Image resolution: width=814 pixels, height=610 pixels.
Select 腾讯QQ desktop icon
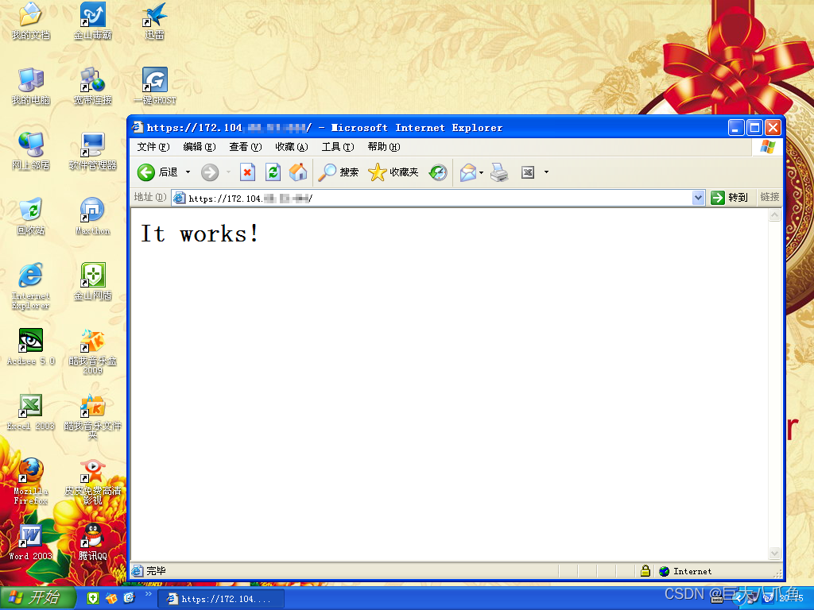(93, 542)
